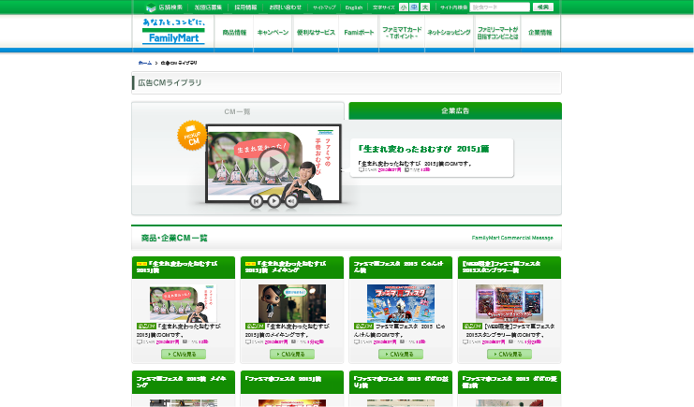694x407 pixels.
Task: Switch site language to English
Action: pos(354,7)
